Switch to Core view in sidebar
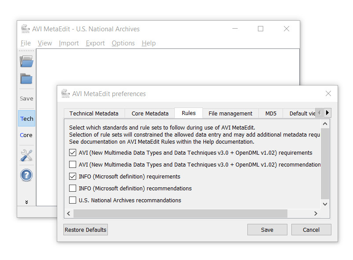This screenshot has height=260, width=353. point(26,135)
